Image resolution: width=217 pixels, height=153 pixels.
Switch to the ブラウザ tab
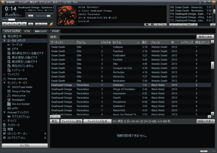click(55, 31)
